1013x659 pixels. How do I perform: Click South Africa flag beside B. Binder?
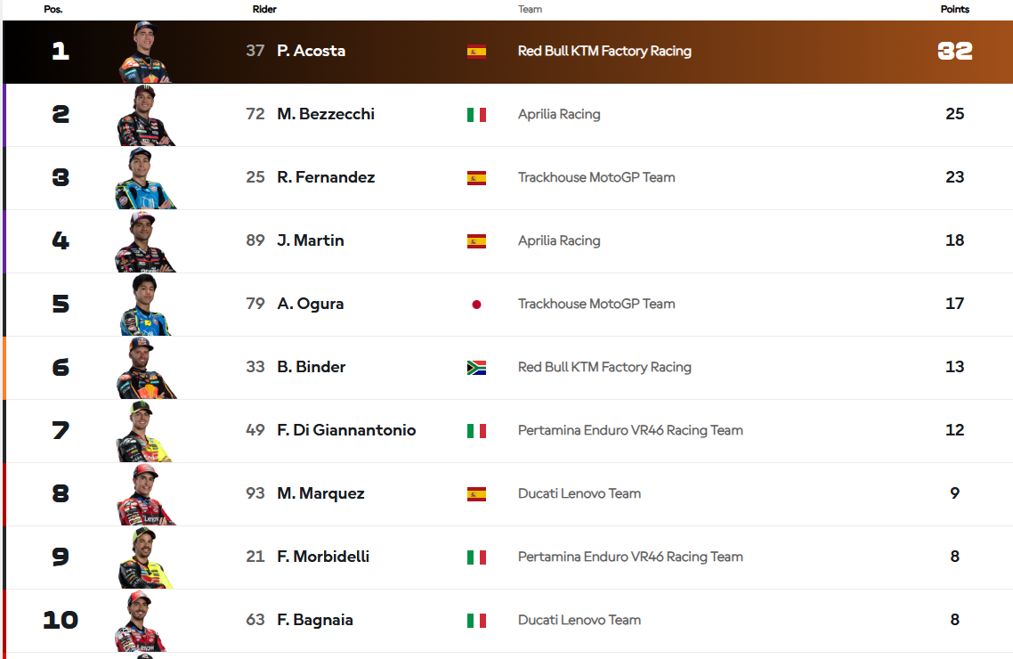[x=476, y=368]
